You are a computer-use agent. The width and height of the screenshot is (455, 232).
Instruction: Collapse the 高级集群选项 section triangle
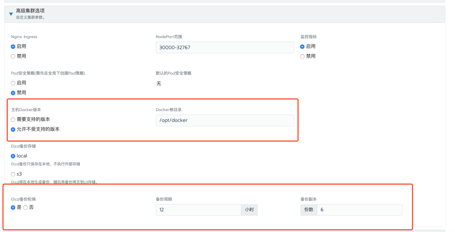pos(11,14)
